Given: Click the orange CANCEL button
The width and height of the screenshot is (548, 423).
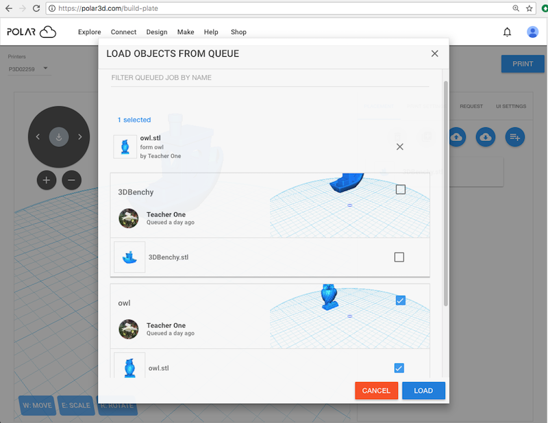Looking at the screenshot, I should [x=376, y=391].
